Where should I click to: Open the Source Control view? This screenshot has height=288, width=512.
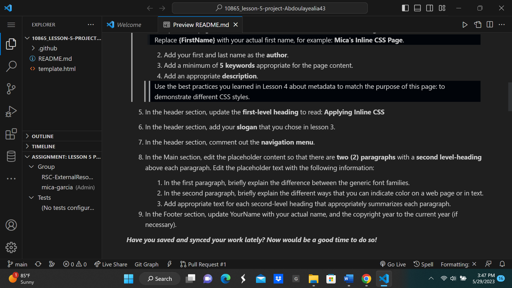tap(11, 89)
